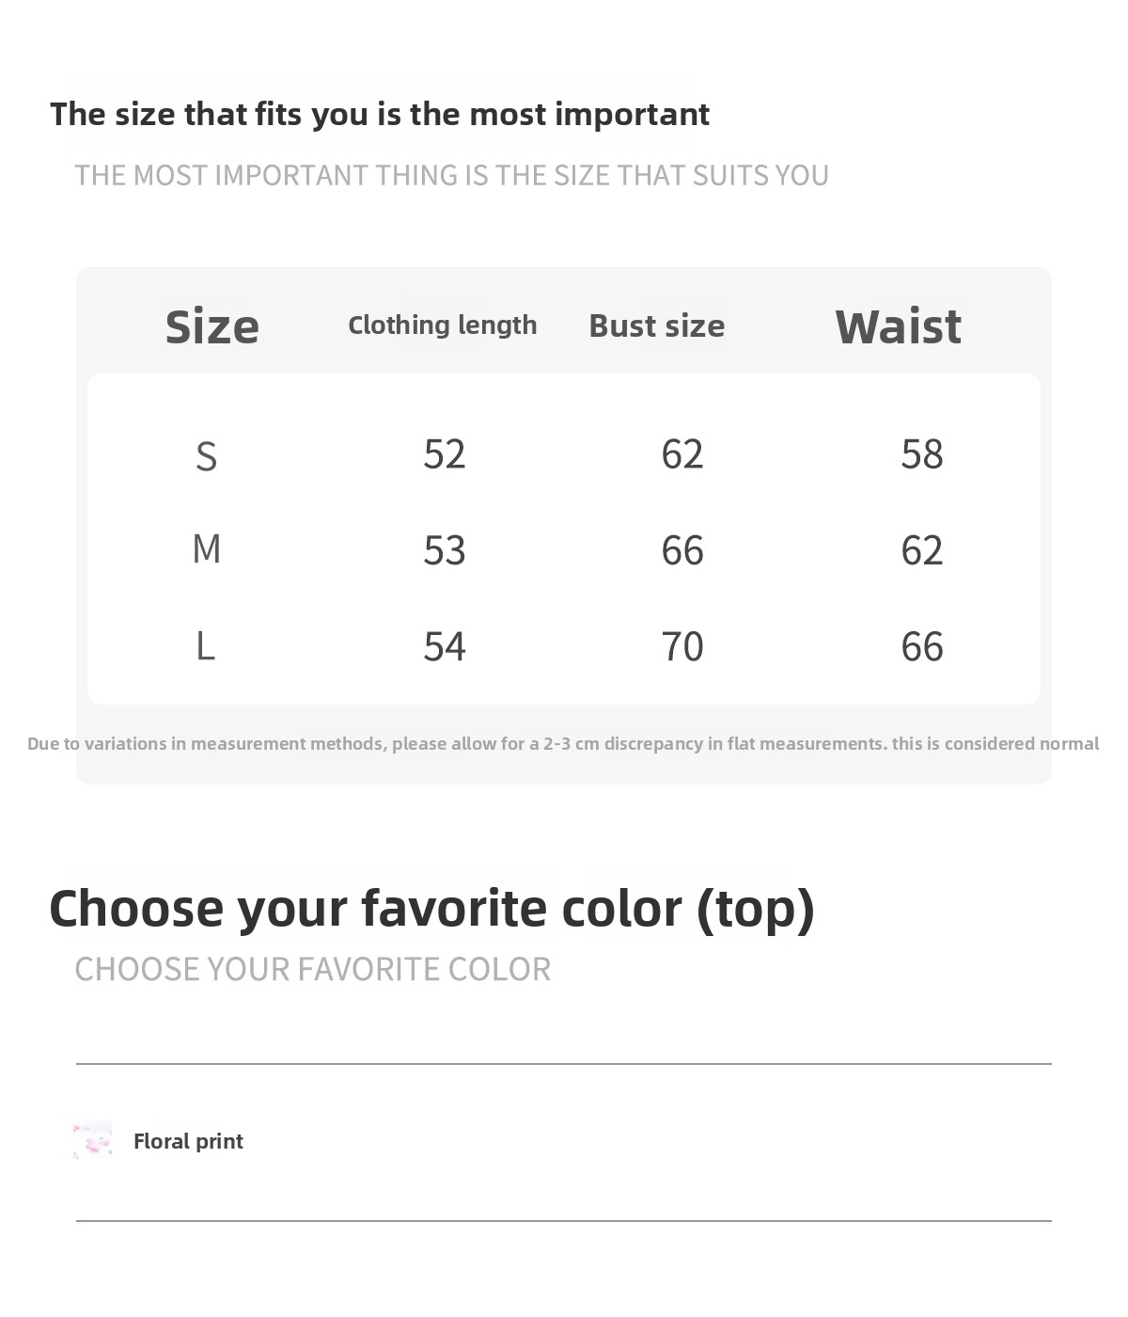This screenshot has width=1128, height=1317.
Task: Click bust value 66 in M row
Action: click(682, 550)
